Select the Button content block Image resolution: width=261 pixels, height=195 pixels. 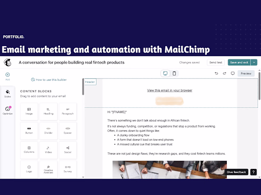point(29,131)
